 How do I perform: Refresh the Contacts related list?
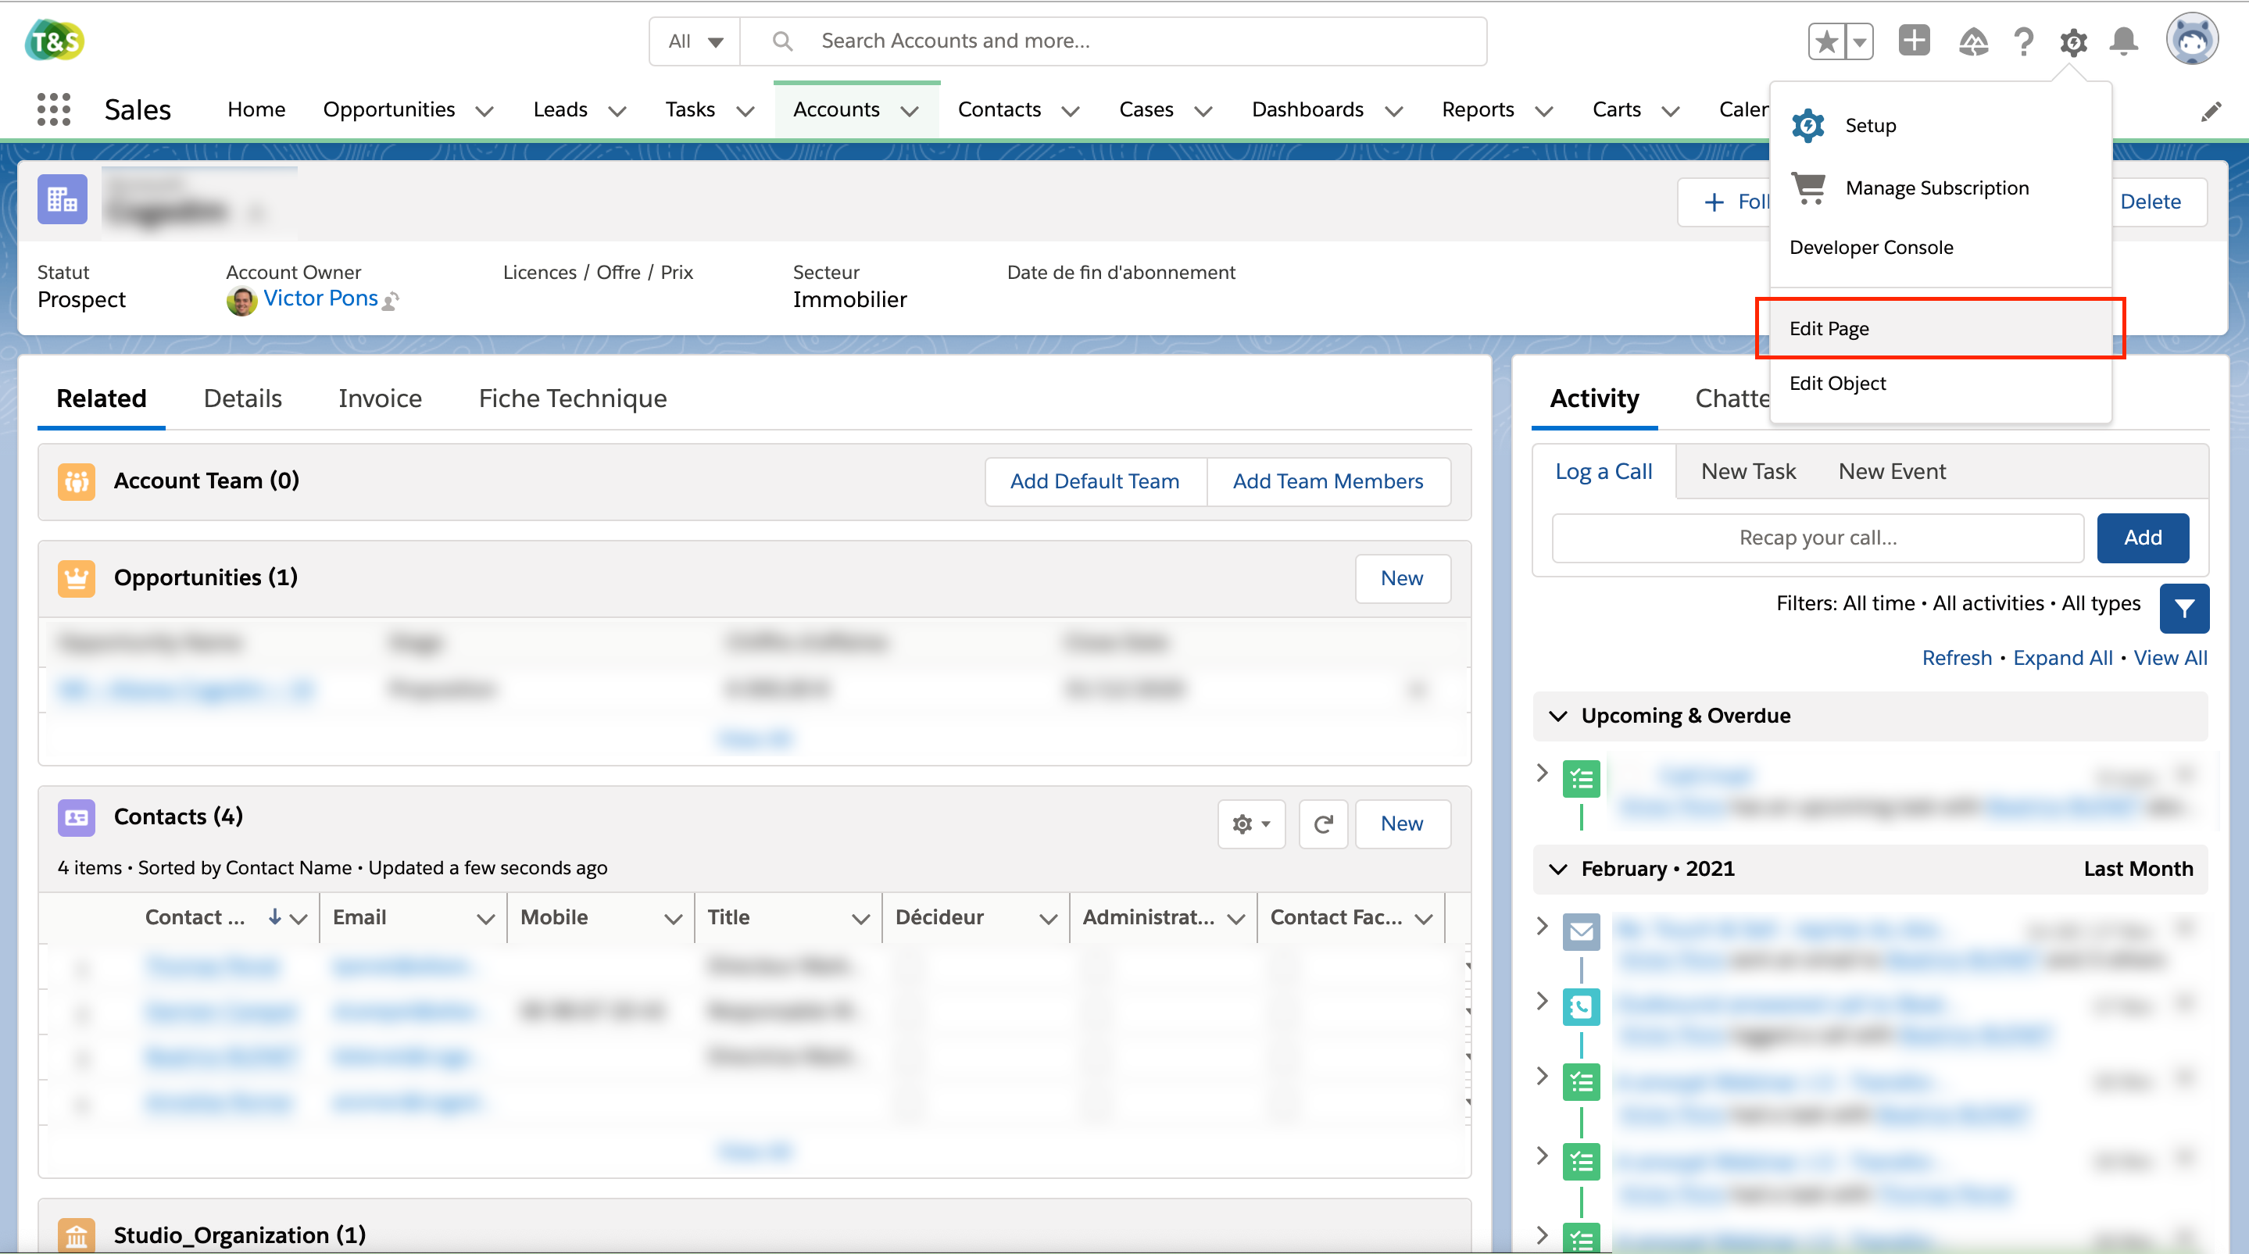tap(1323, 823)
